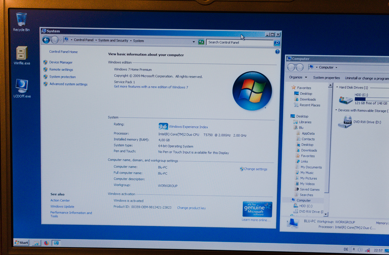This screenshot has width=389, height=255.
Task: Click Change settings for computer name
Action: (255, 169)
